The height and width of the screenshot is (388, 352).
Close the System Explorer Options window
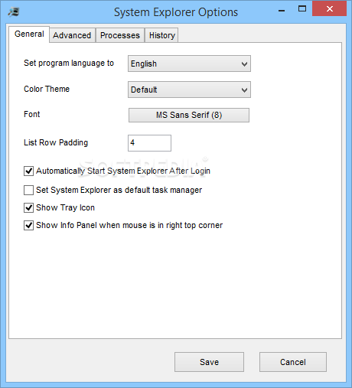coord(329,9)
